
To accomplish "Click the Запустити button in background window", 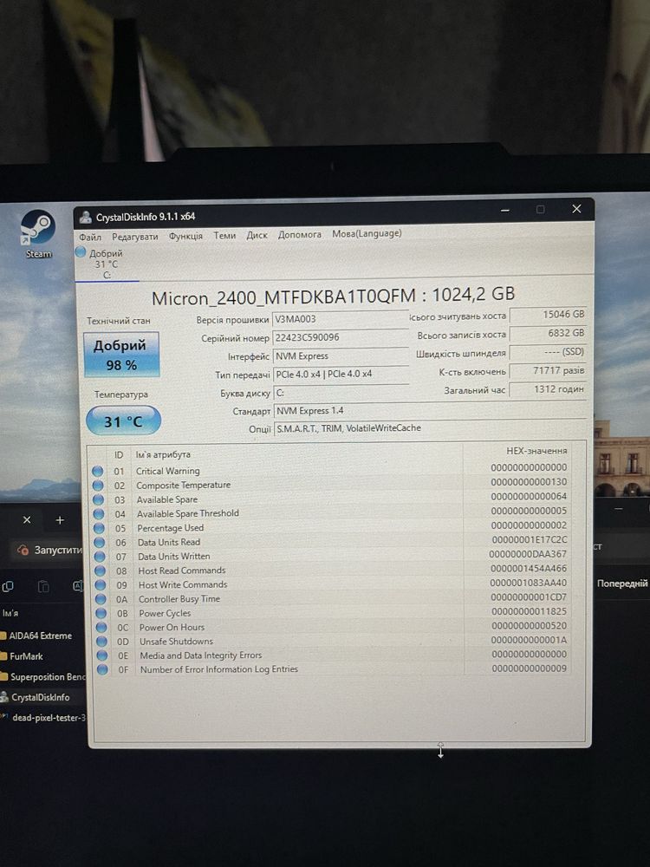I will click(x=49, y=551).
